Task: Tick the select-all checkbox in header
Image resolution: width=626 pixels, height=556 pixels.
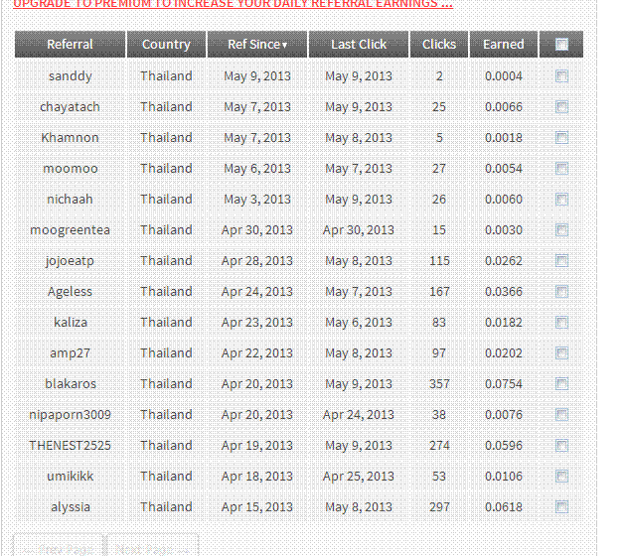Action: [561, 45]
